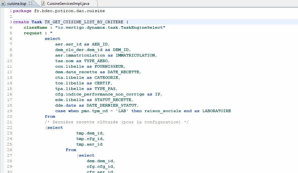Viewport: 298px width, 173px height.
Task: Click the 'package' keyword on line 1
Action: tap(22, 11)
